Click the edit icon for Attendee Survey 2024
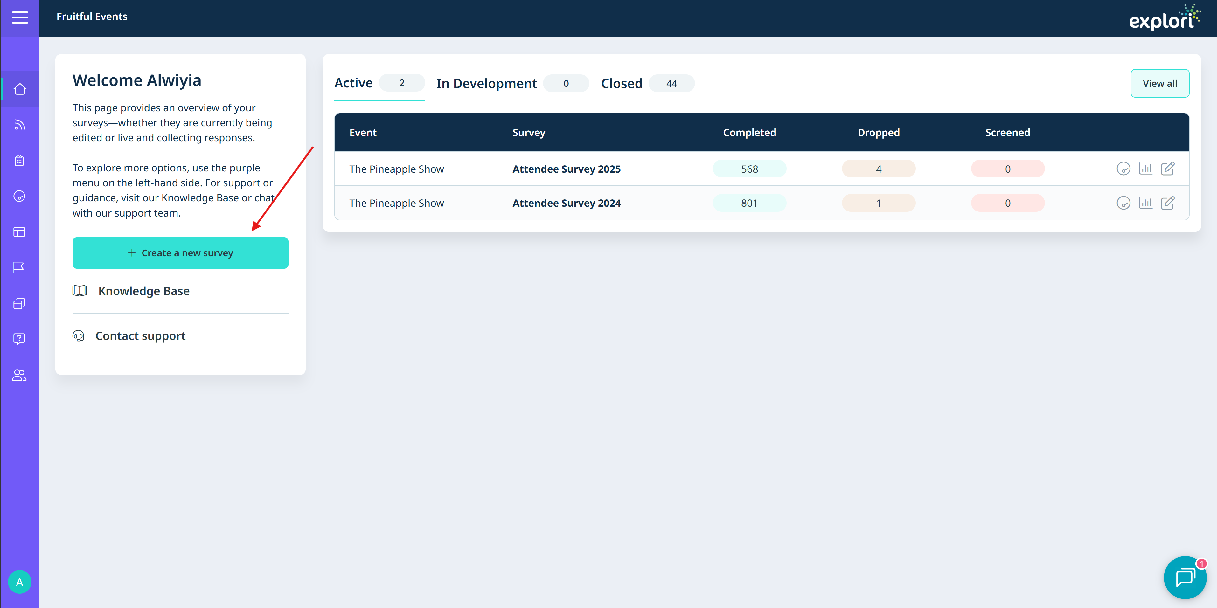This screenshot has width=1217, height=608. pos(1167,203)
